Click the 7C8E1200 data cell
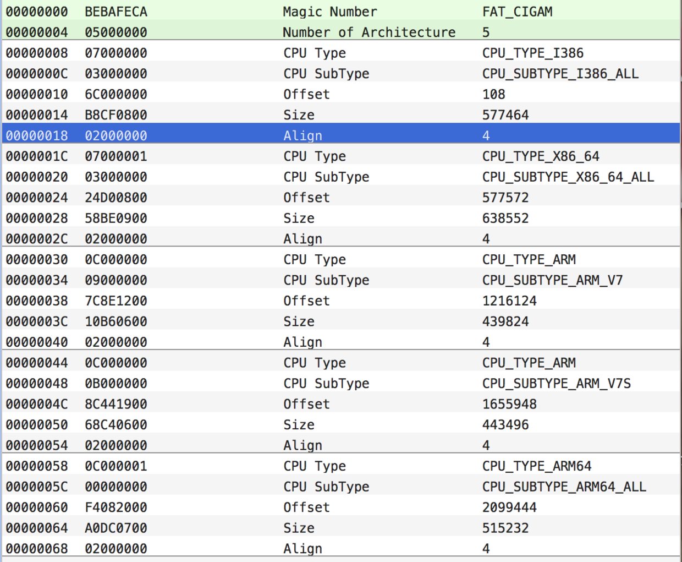 point(116,301)
